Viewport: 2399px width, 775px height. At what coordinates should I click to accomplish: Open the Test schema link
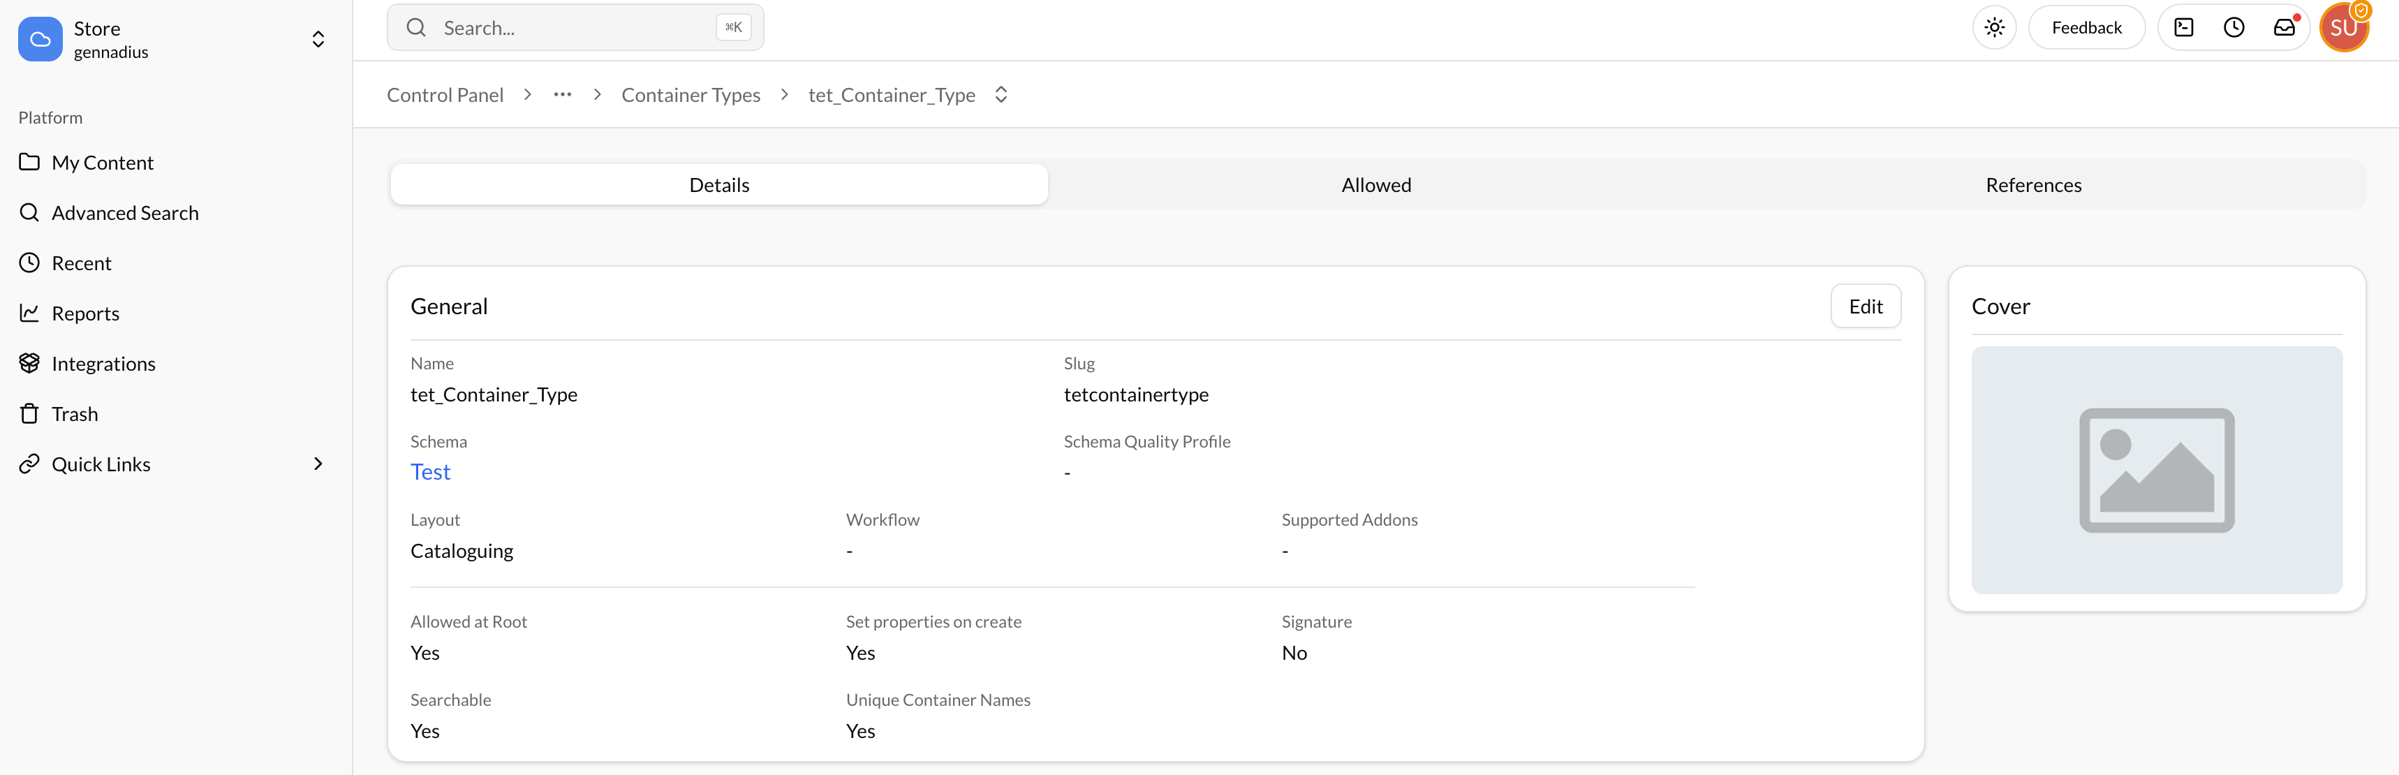(x=430, y=472)
